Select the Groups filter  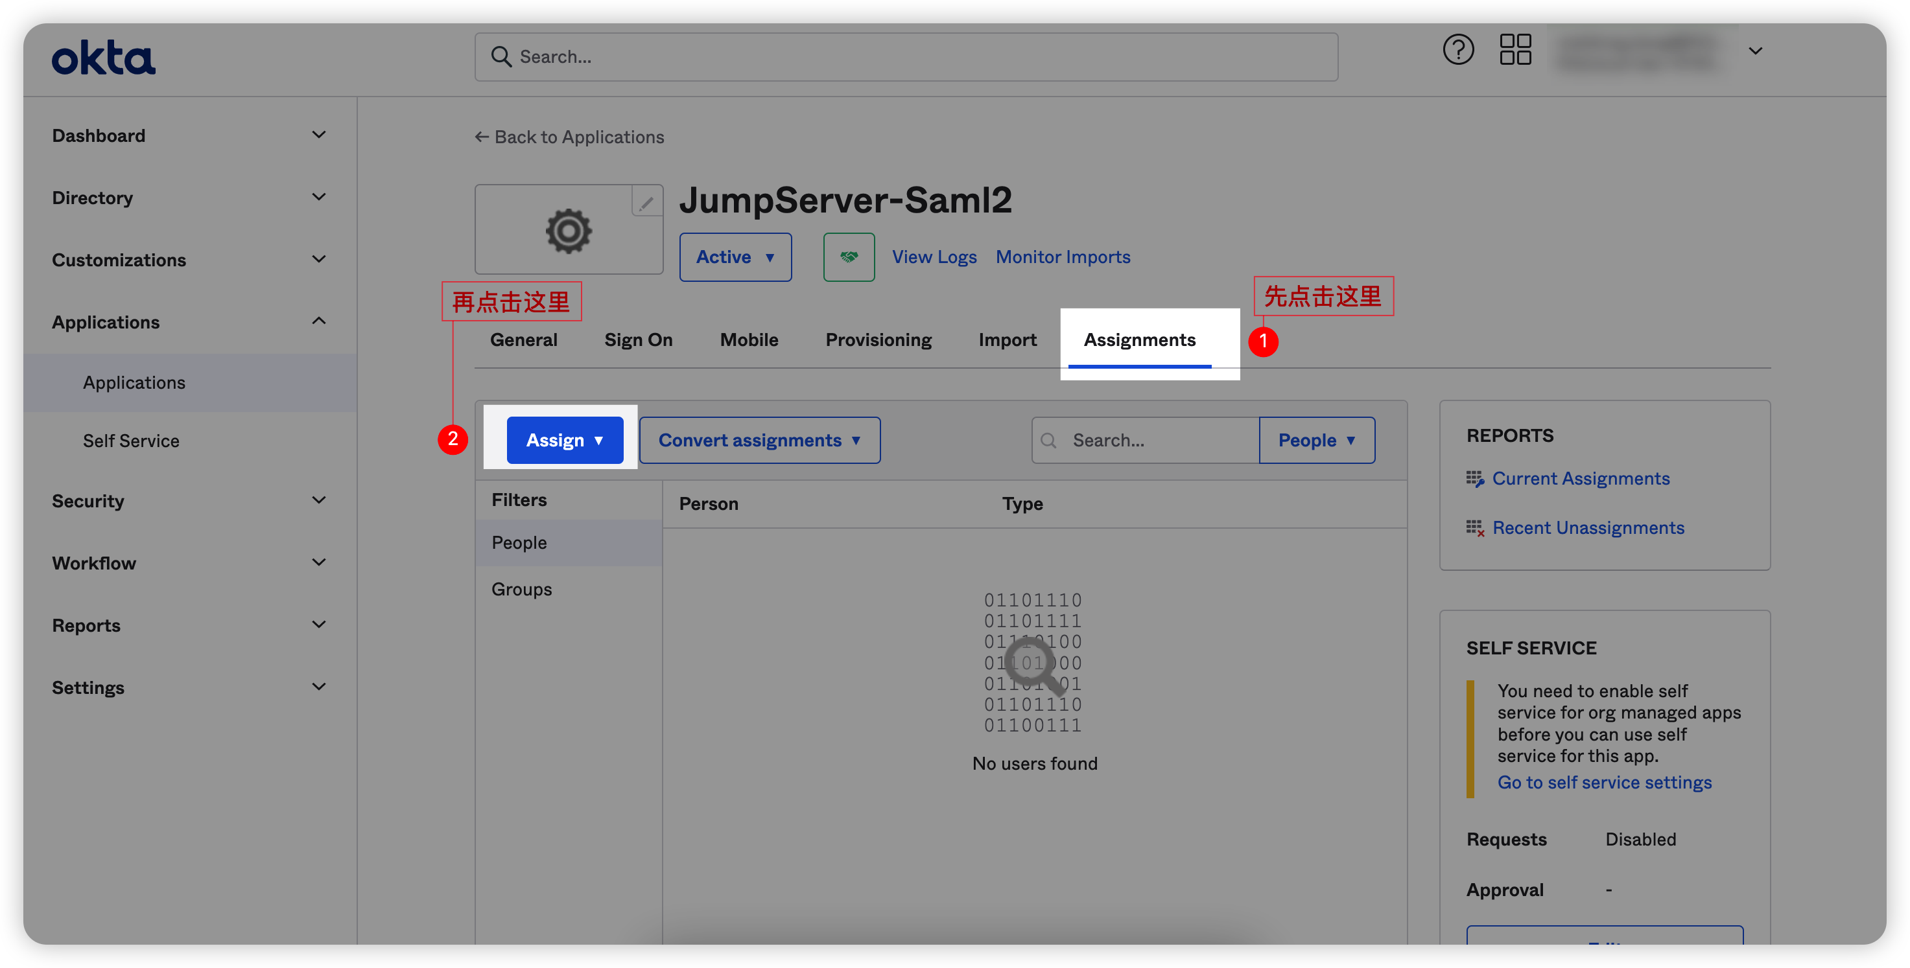tap(521, 588)
